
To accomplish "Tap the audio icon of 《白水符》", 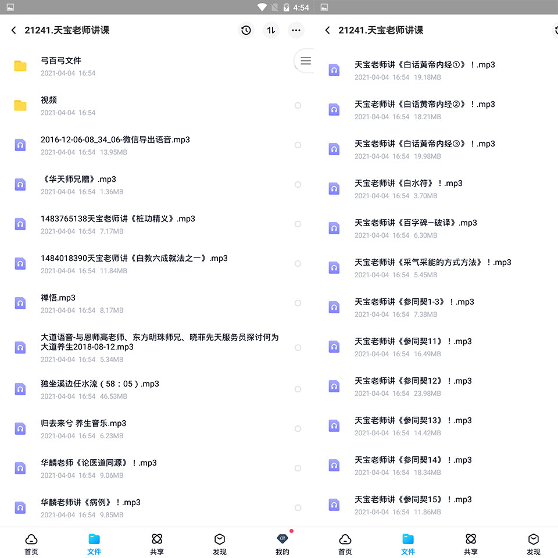I will tap(334, 188).
